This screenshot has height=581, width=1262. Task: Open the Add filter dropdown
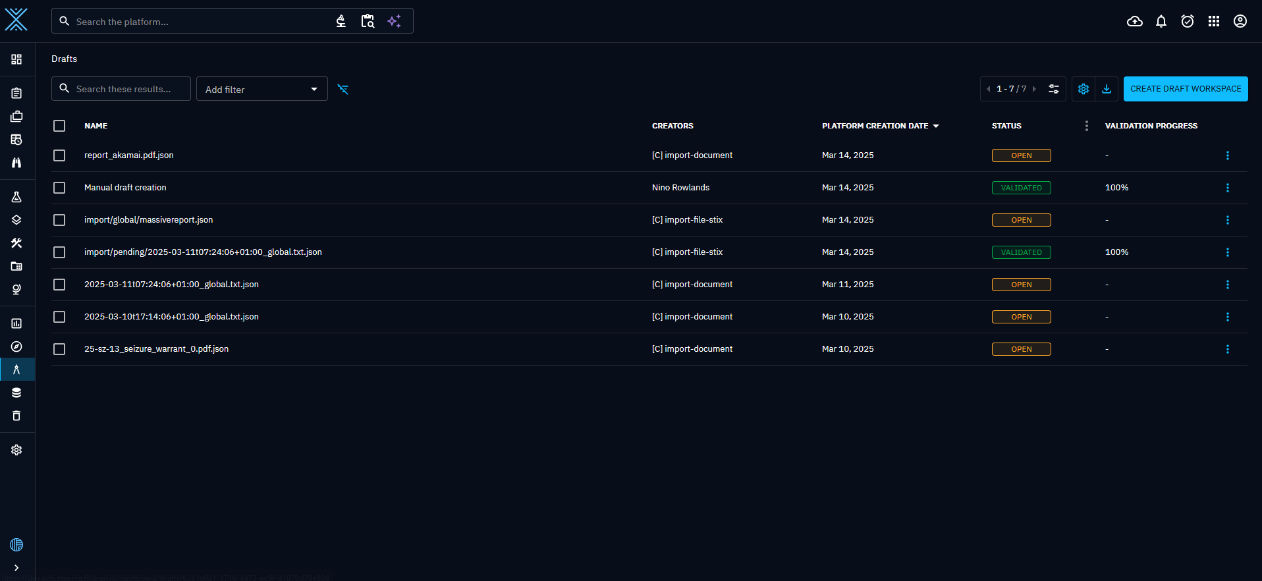pyautogui.click(x=261, y=89)
